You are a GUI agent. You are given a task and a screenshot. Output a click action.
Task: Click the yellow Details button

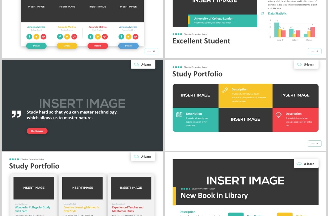click(x=67, y=46)
